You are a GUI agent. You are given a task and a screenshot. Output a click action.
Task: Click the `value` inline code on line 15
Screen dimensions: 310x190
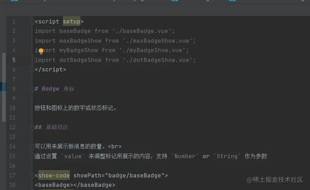coord(73,156)
